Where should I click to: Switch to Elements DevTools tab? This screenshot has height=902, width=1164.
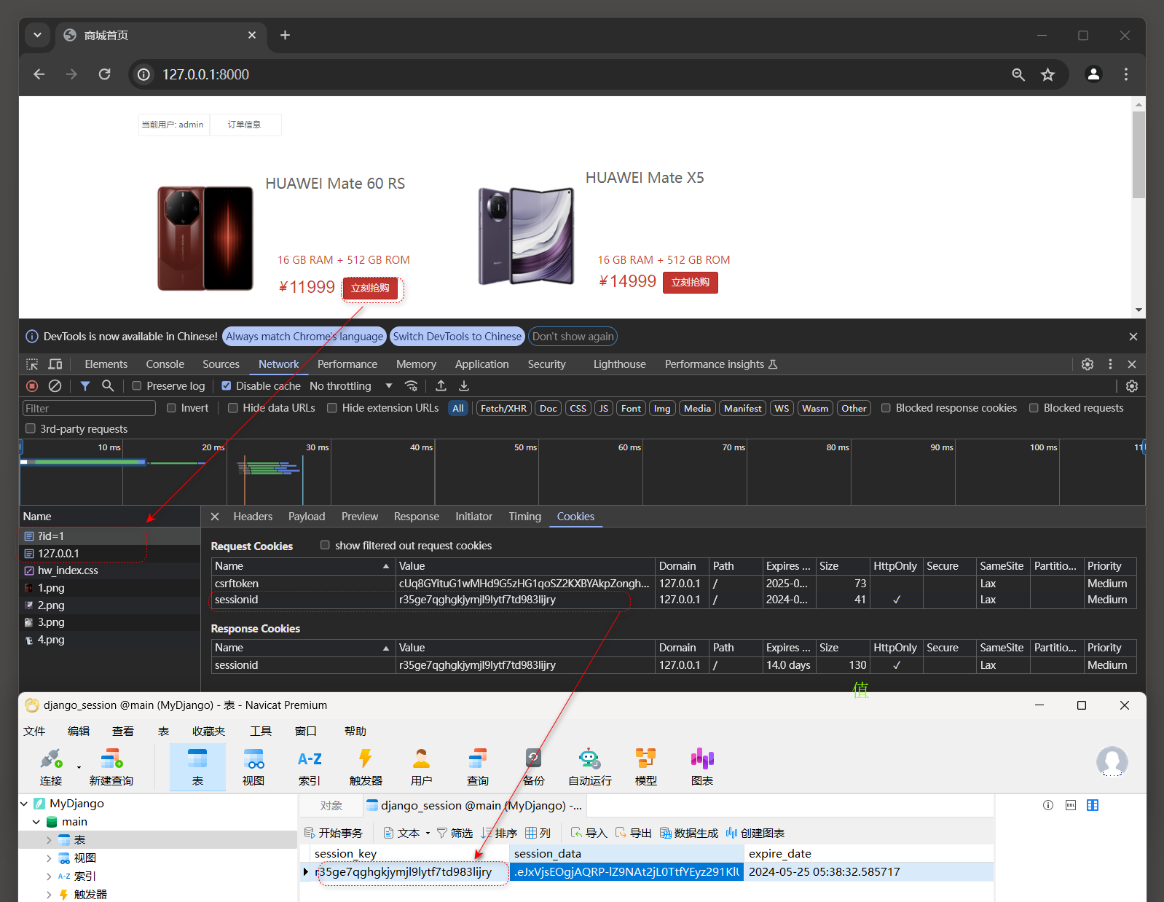[106, 364]
